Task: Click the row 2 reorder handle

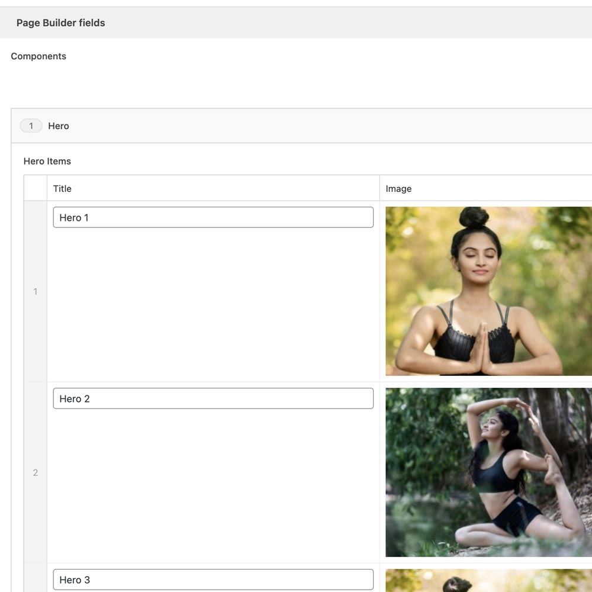Action: click(x=35, y=472)
